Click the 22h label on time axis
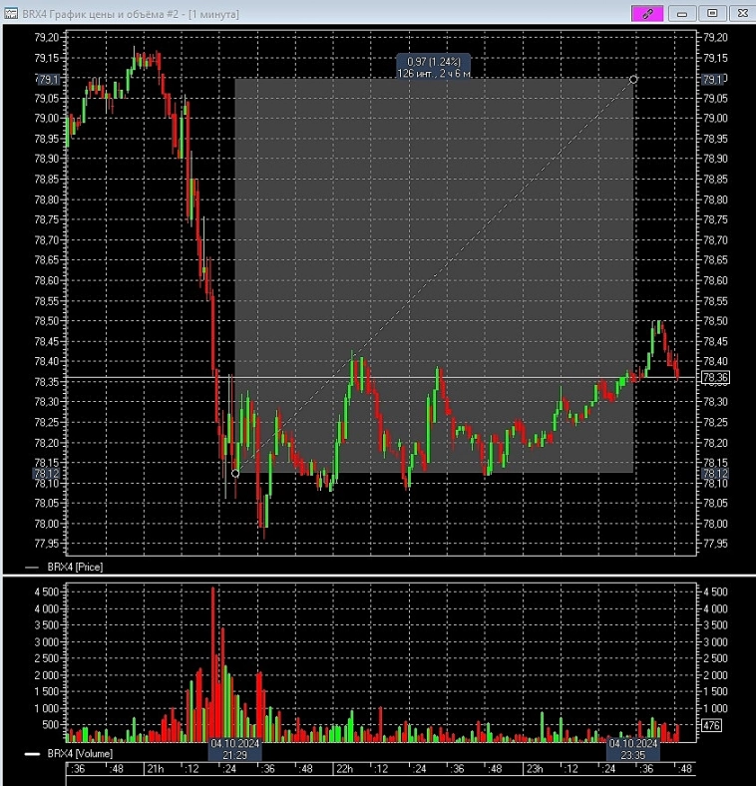 [344, 768]
